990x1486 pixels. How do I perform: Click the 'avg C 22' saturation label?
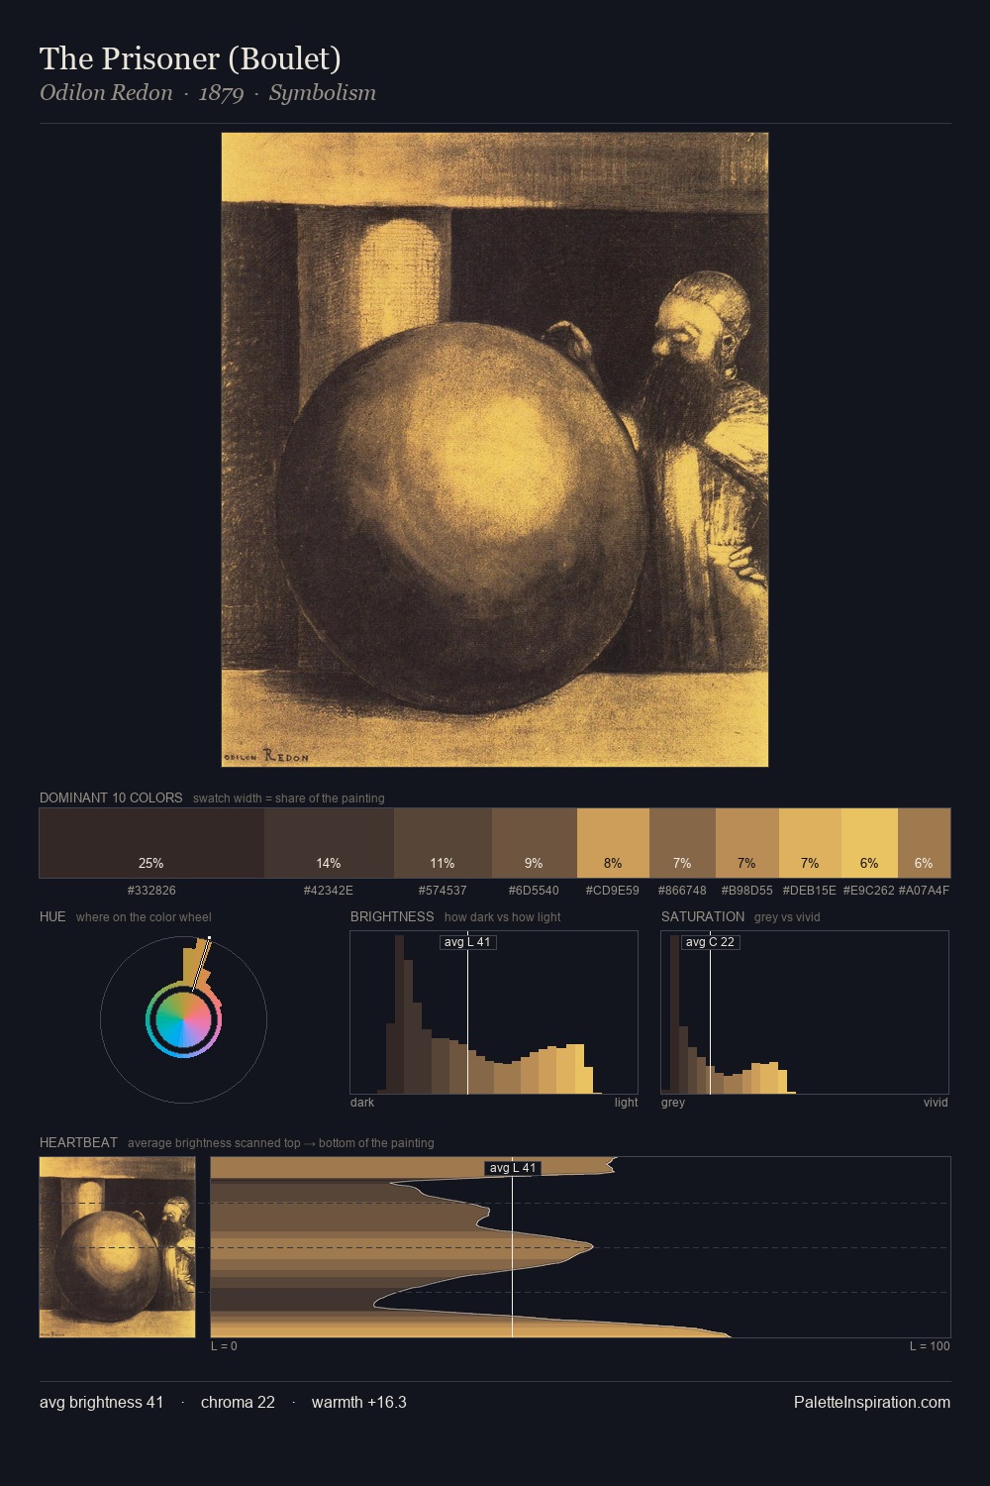pyautogui.click(x=710, y=942)
